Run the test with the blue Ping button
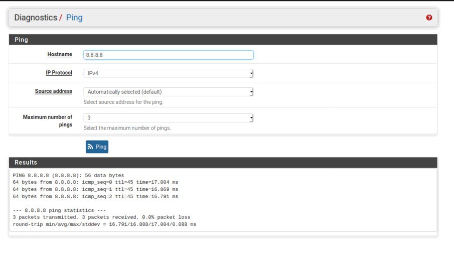Screen dimensions: 454x259 pos(97,147)
